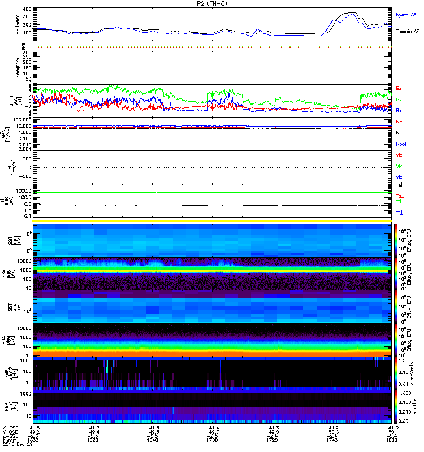Click the X-GSE row label
This screenshot has width=424, height=452.
[10, 428]
